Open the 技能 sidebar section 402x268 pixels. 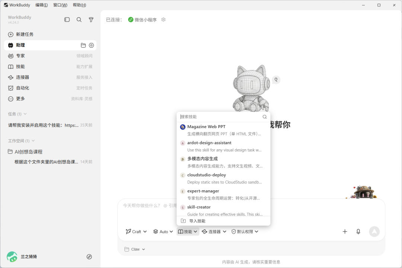point(50,67)
